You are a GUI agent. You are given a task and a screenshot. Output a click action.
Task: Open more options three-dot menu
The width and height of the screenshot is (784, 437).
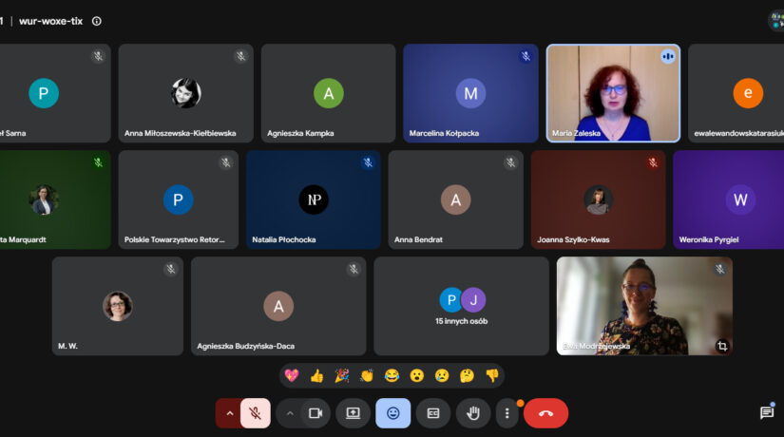coord(507,413)
